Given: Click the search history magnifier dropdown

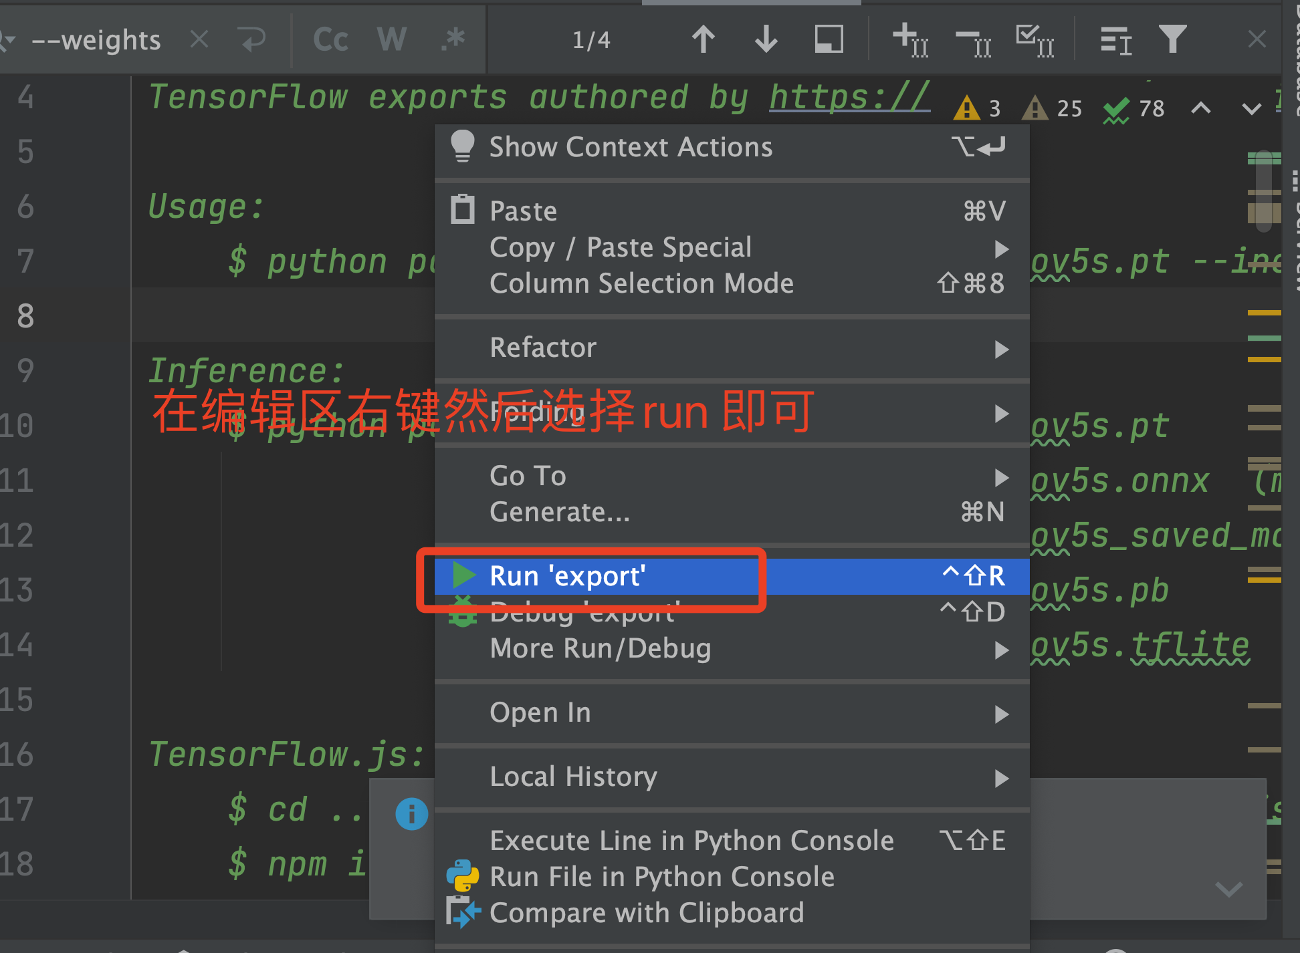Looking at the screenshot, I should [7, 40].
